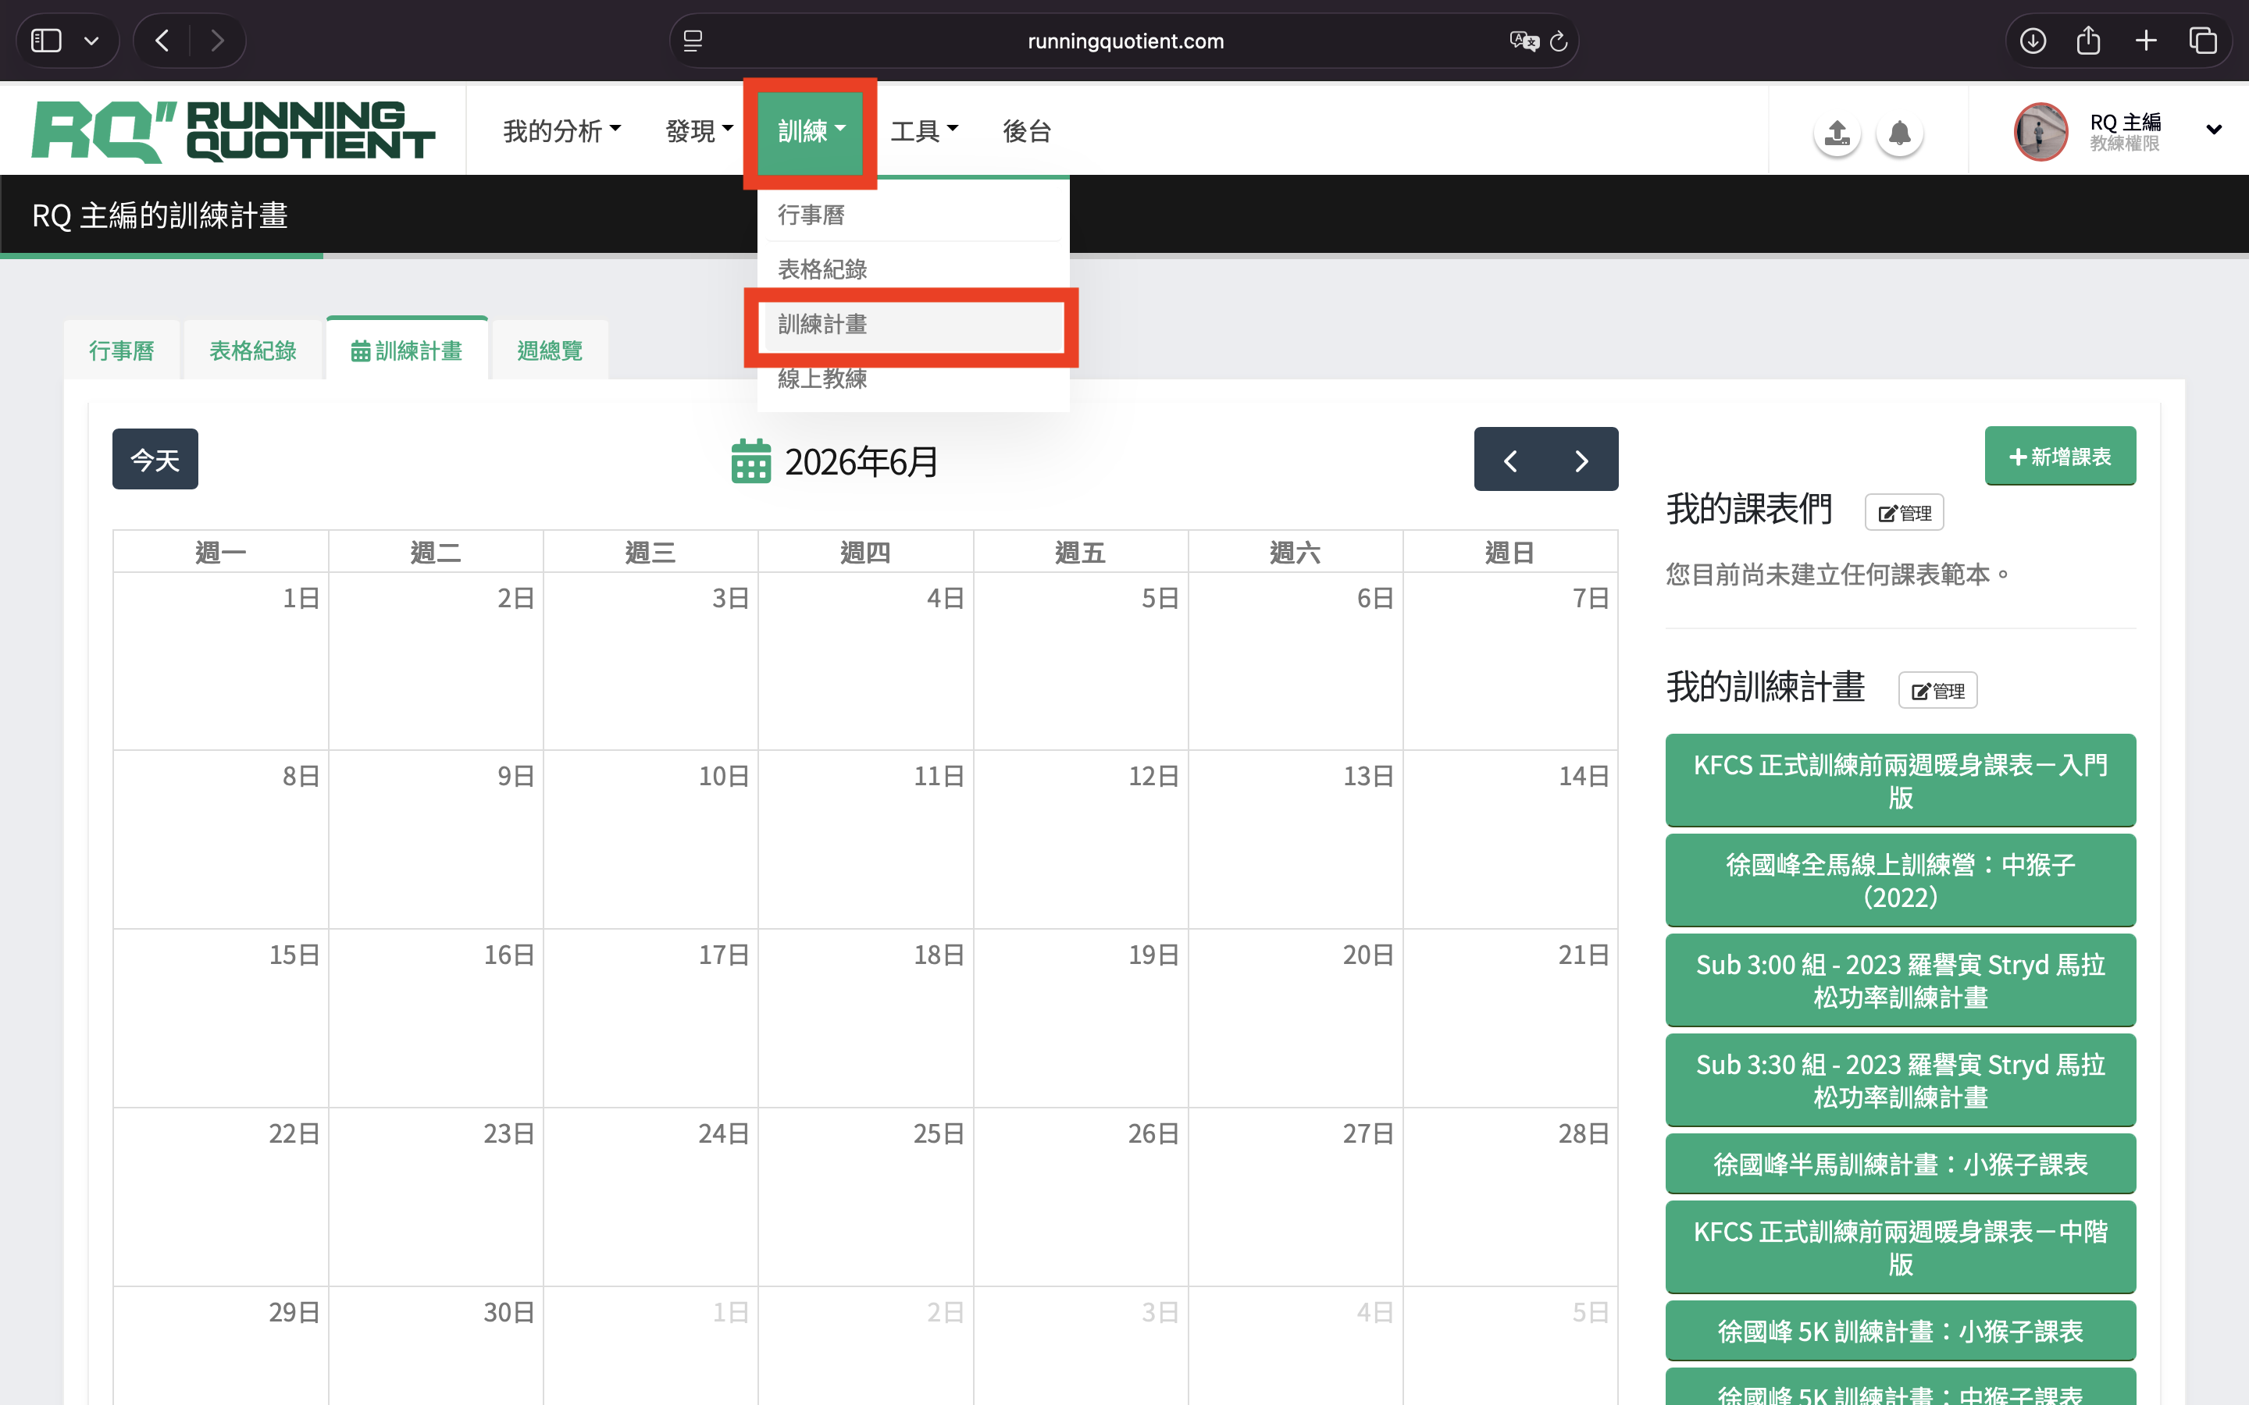
Task: Select the 徐國峰半馬訓練計畫:小猴子課表 plan
Action: pos(1900,1163)
